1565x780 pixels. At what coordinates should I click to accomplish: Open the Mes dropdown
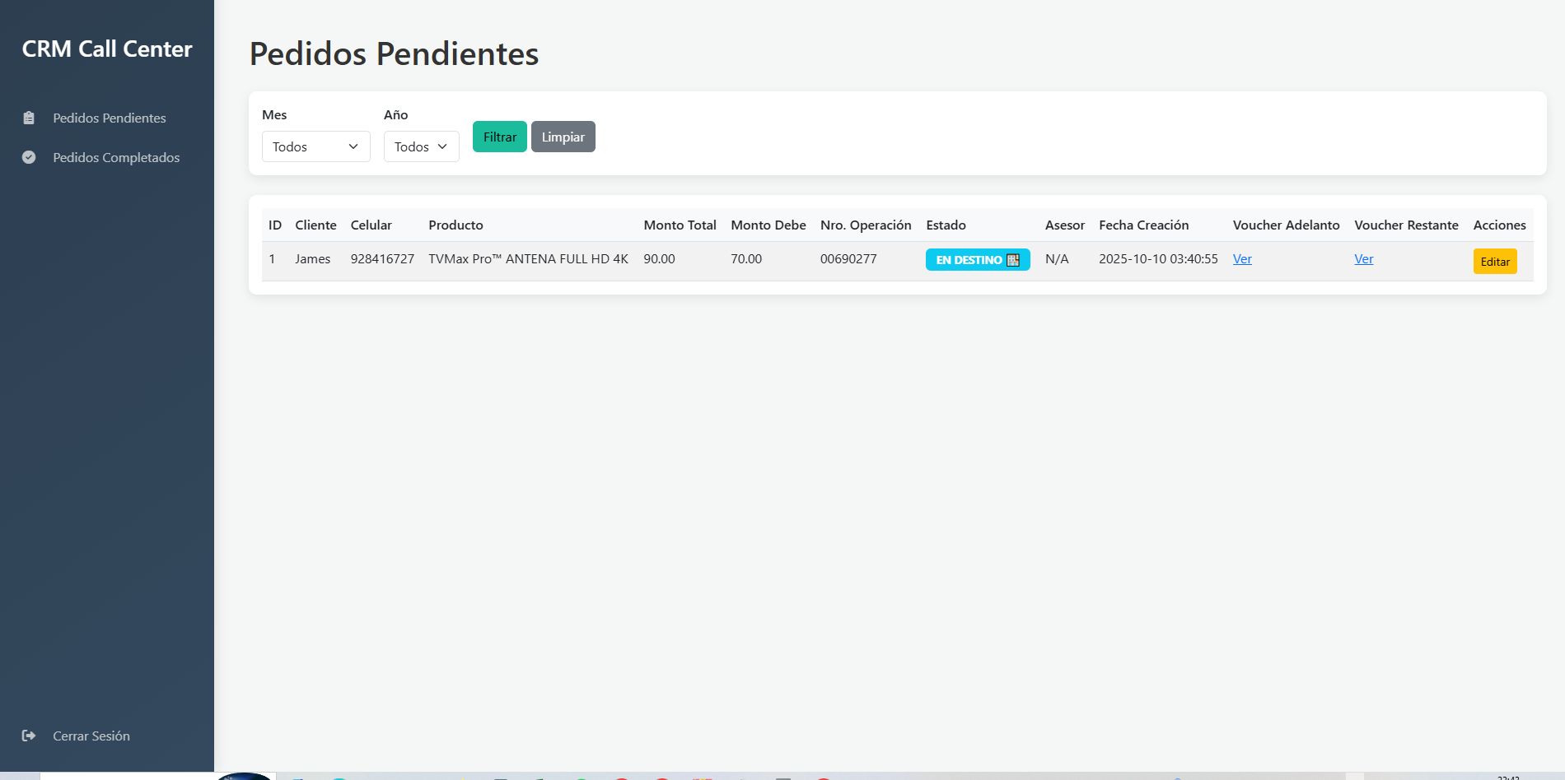pos(315,146)
